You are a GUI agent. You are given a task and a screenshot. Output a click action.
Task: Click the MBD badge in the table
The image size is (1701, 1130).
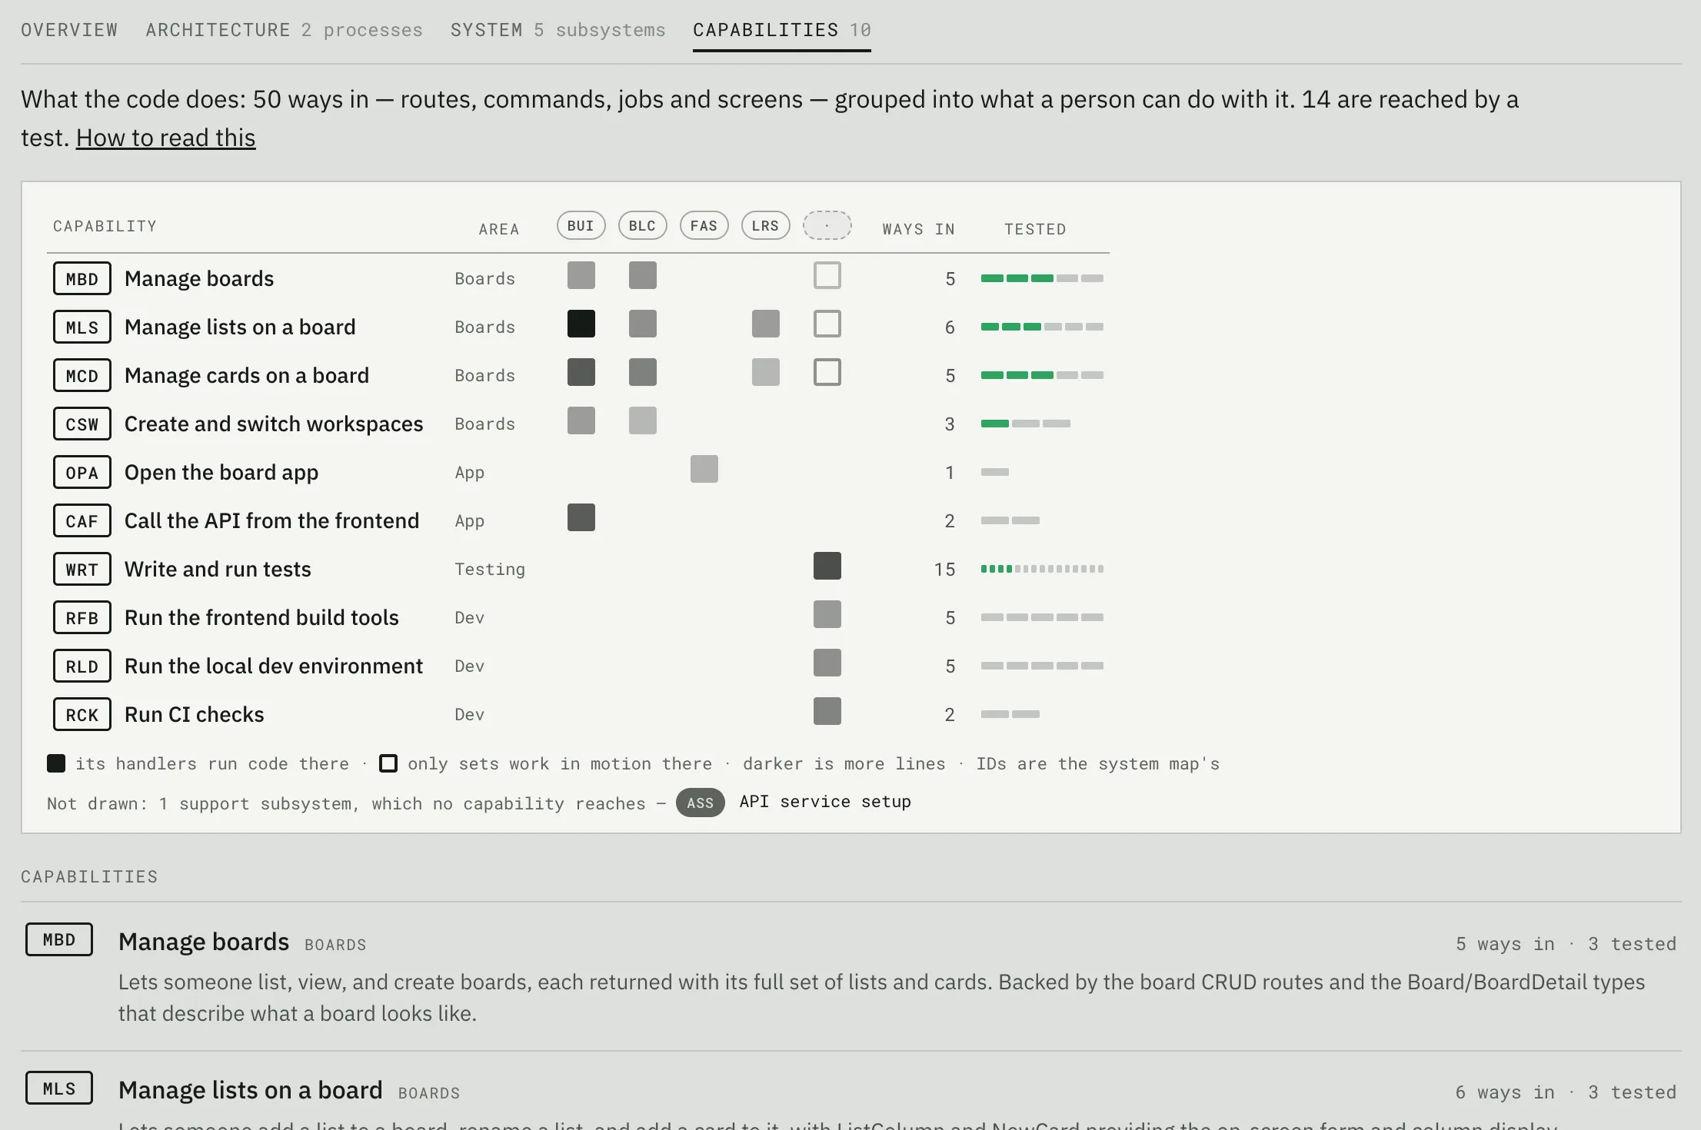coord(82,278)
